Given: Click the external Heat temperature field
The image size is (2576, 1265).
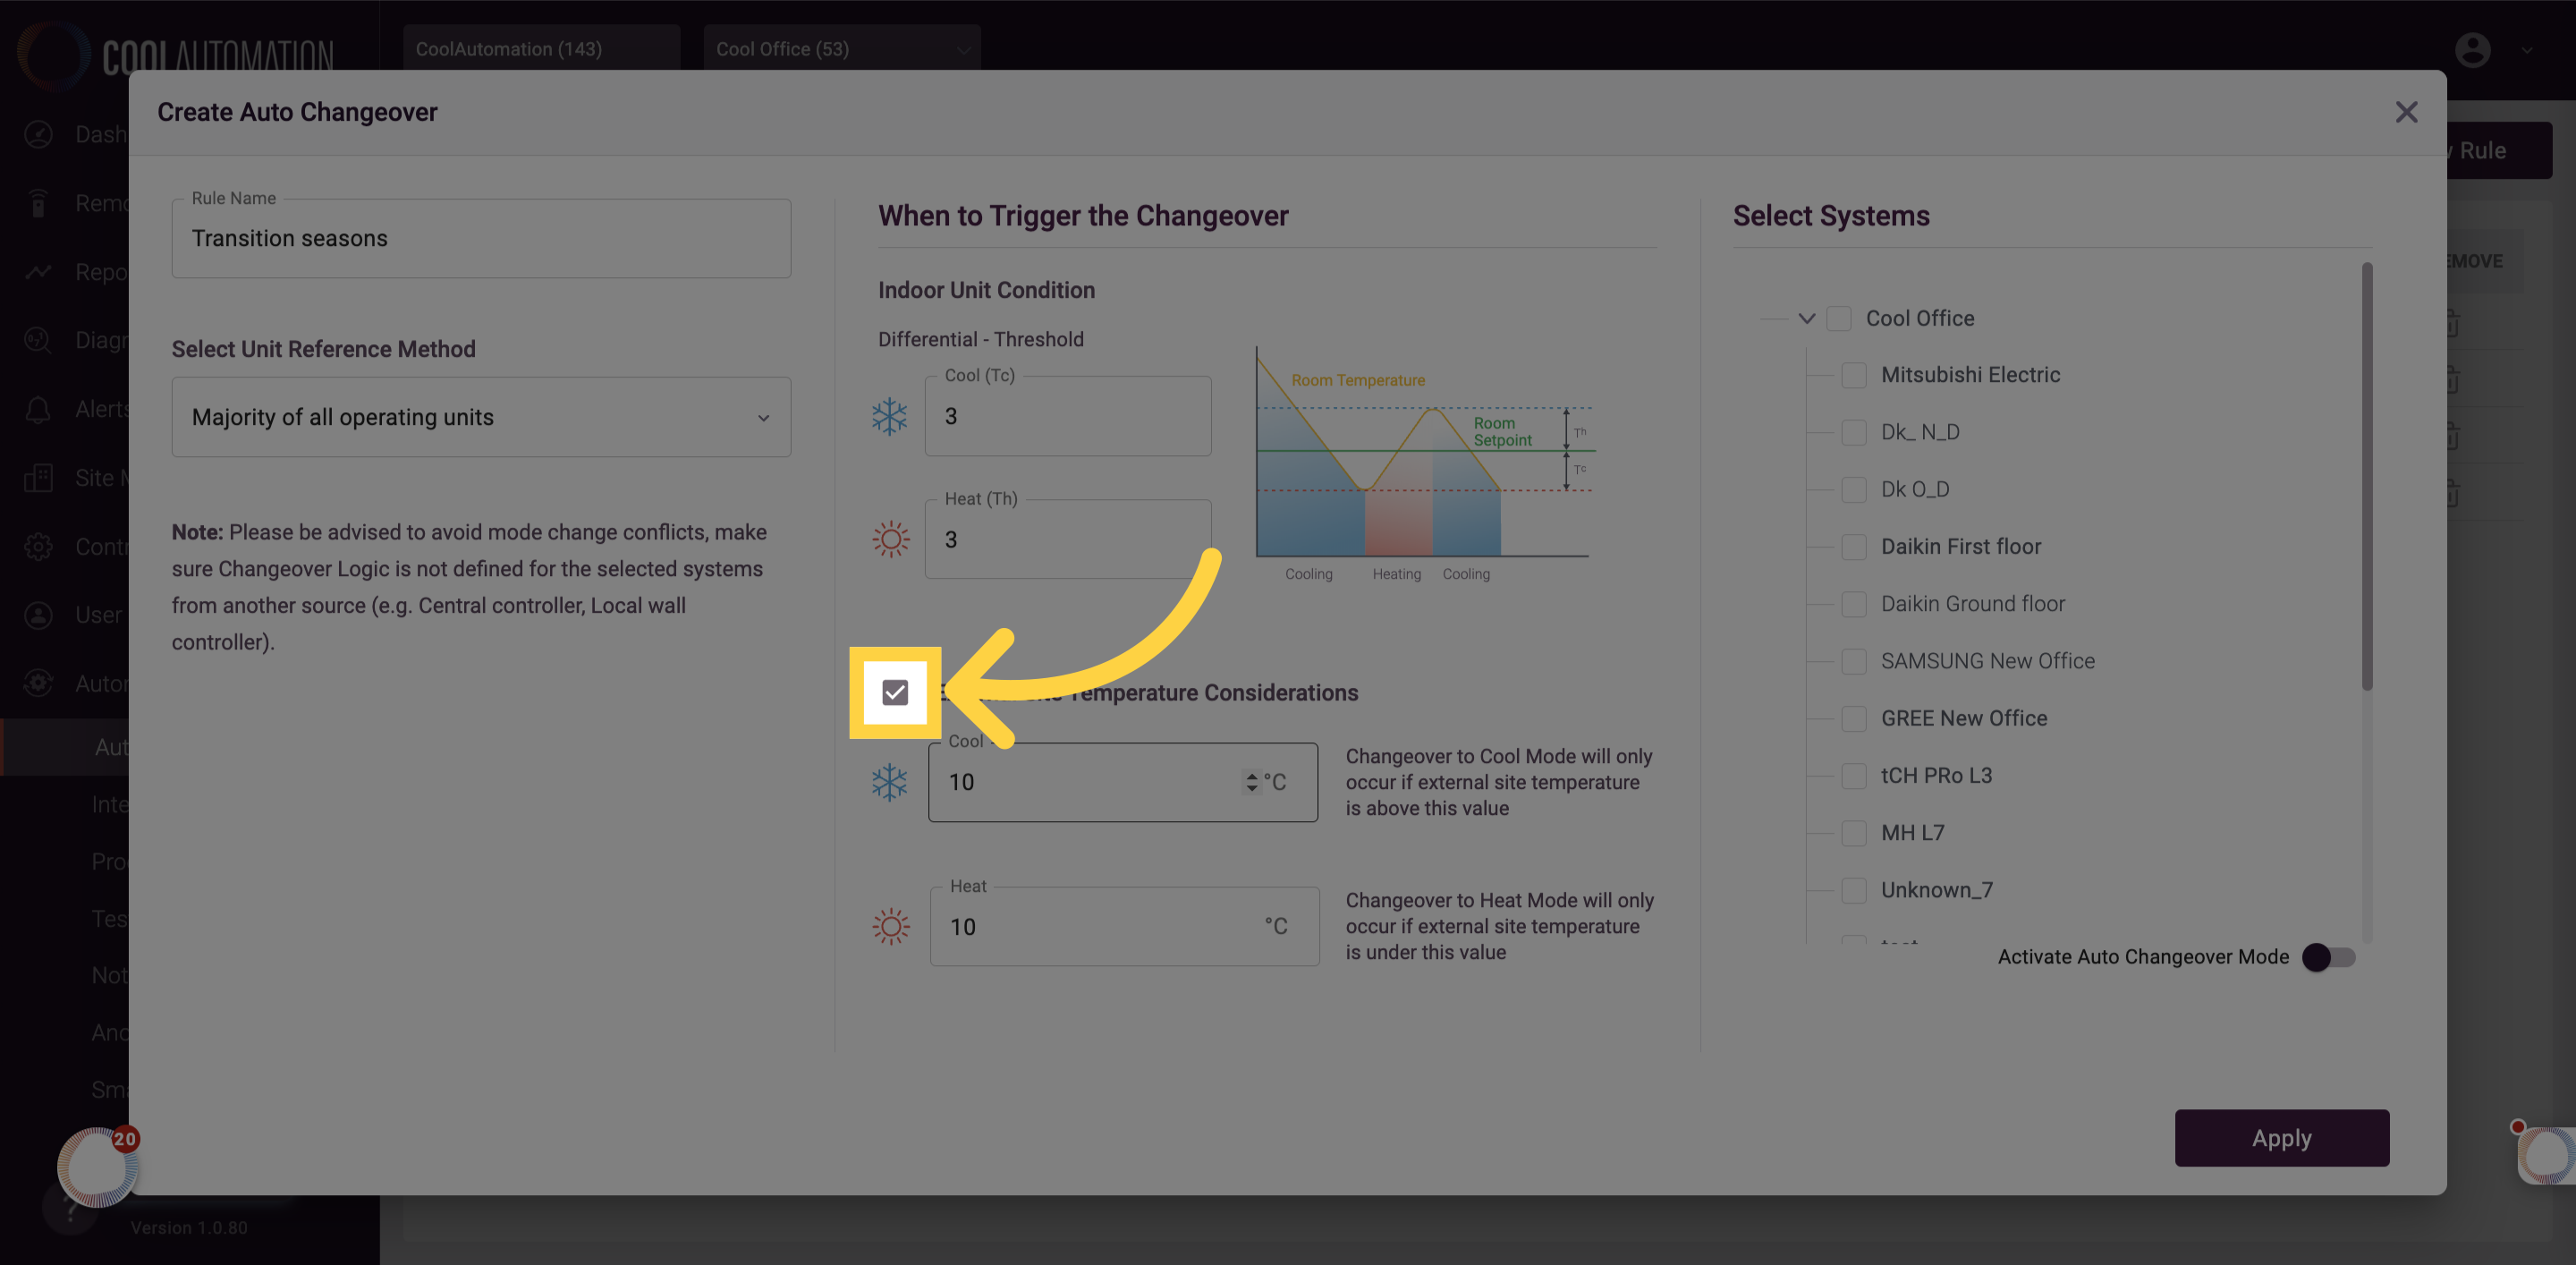Looking at the screenshot, I should point(1124,926).
